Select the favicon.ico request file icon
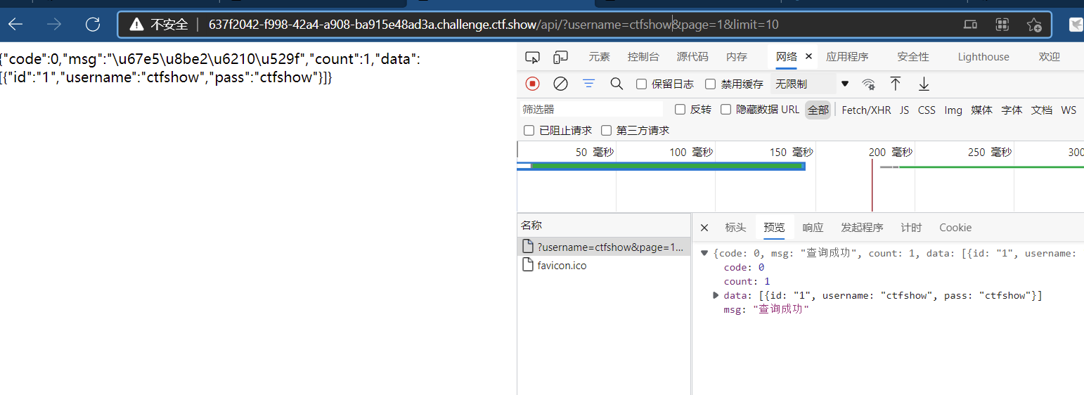This screenshot has height=395, width=1084. (528, 265)
